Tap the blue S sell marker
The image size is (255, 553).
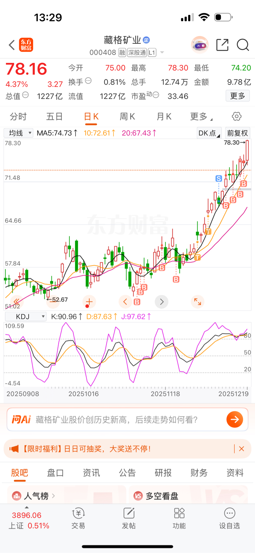tap(218, 179)
